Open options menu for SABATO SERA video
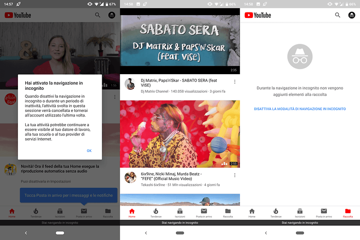Screen dimensions: 360x240 coord(235,82)
